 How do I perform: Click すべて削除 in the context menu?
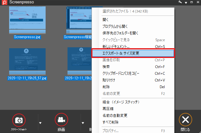(x=111, y=122)
